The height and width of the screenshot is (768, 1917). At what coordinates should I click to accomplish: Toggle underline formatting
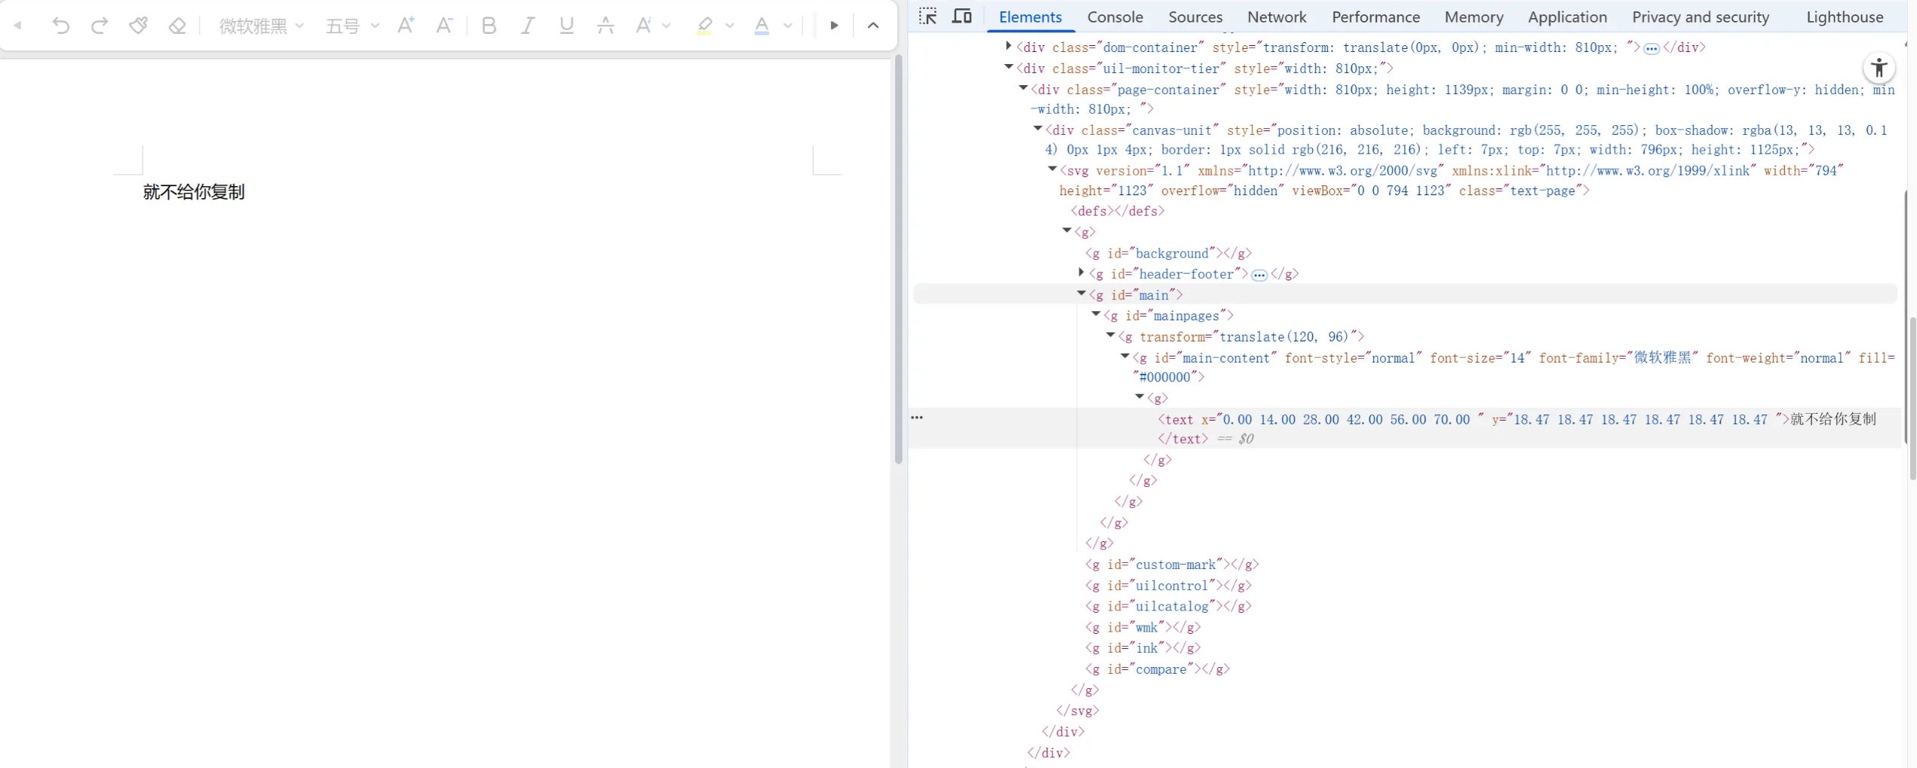click(566, 26)
